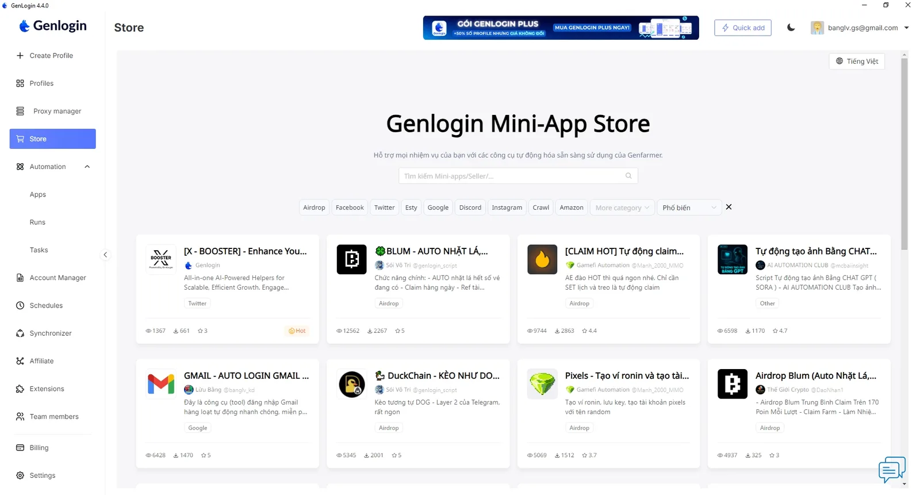
Task: Click the Schedules clock icon
Action: tap(20, 305)
